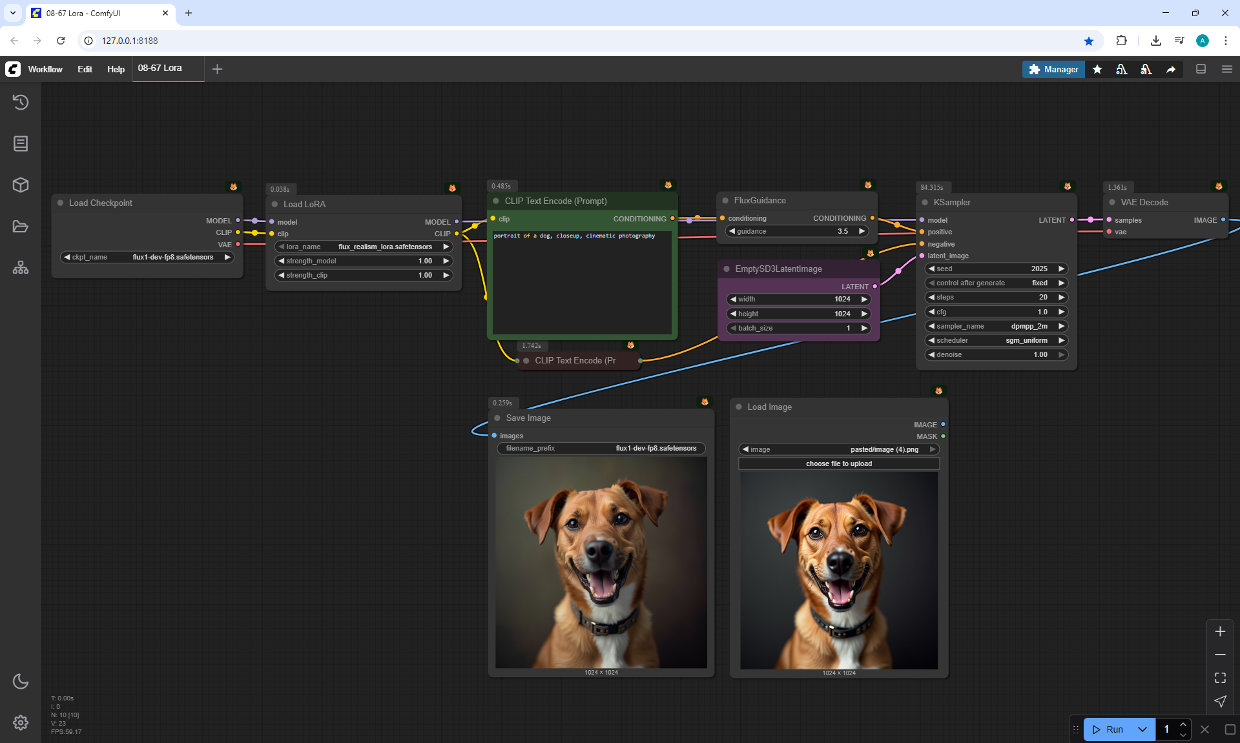This screenshot has height=743, width=1240.
Task: Collapse the Load Checkpoint node dot
Action: [61, 203]
